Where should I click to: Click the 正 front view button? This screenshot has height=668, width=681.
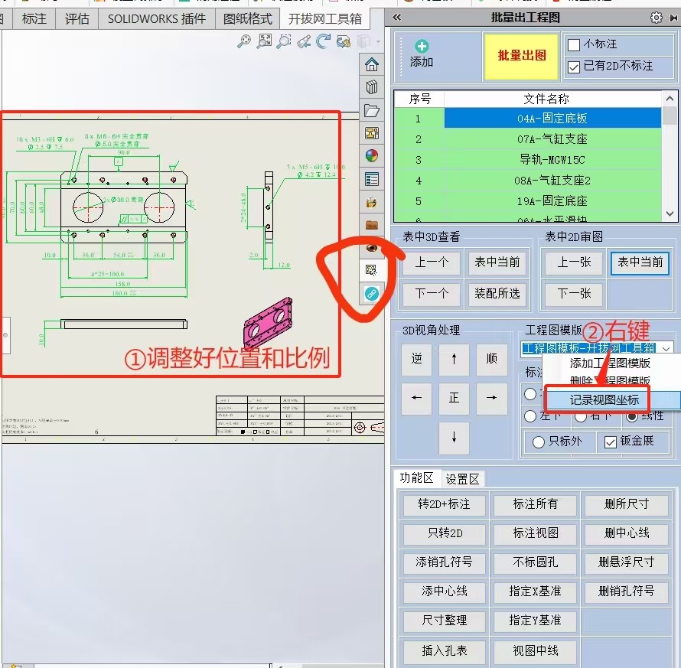click(x=454, y=398)
